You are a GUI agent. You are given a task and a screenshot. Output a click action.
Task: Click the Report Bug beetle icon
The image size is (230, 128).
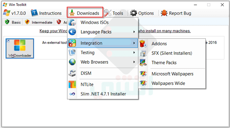[x=164, y=13]
